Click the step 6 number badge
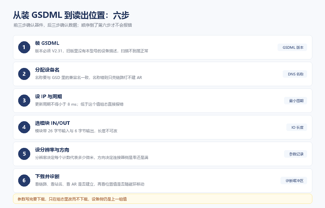This screenshot has width=325, height=208. [24, 181]
